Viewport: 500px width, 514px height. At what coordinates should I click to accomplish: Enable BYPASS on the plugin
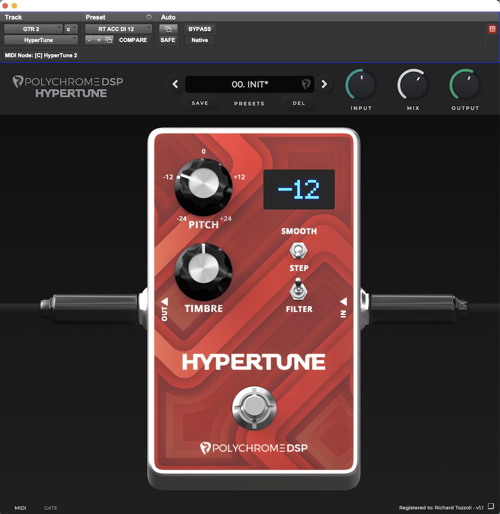[199, 29]
